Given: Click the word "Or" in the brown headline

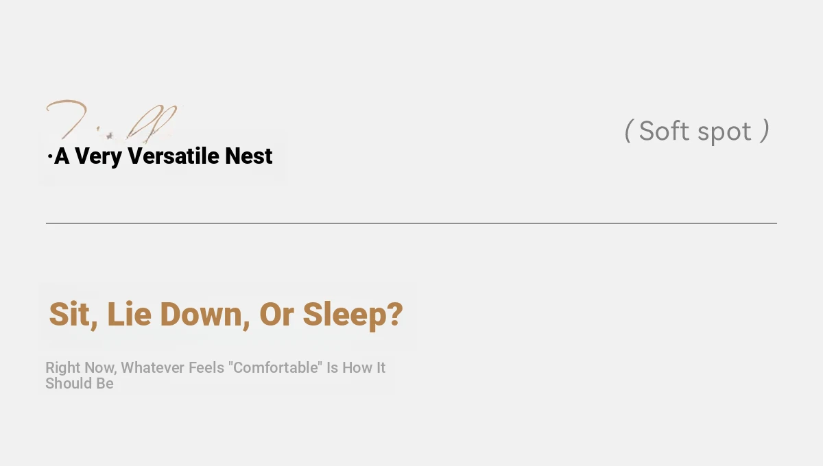Looking at the screenshot, I should coord(276,315).
